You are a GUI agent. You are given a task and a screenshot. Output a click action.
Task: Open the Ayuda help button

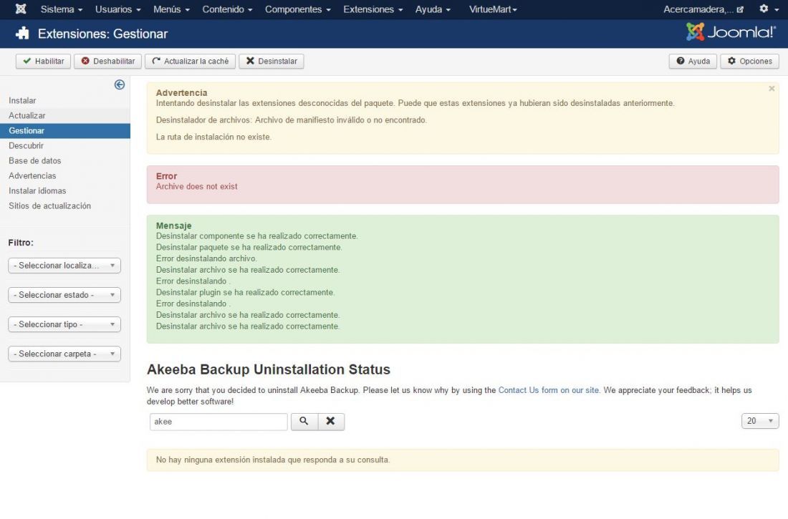pos(693,62)
